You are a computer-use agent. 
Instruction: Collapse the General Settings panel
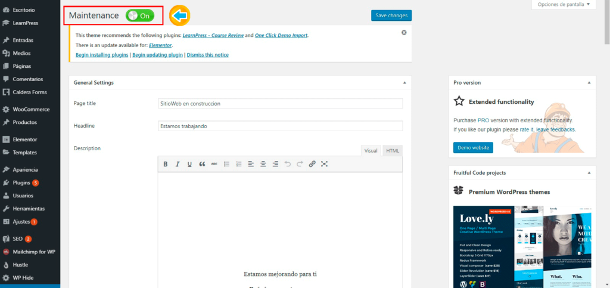pyautogui.click(x=404, y=82)
